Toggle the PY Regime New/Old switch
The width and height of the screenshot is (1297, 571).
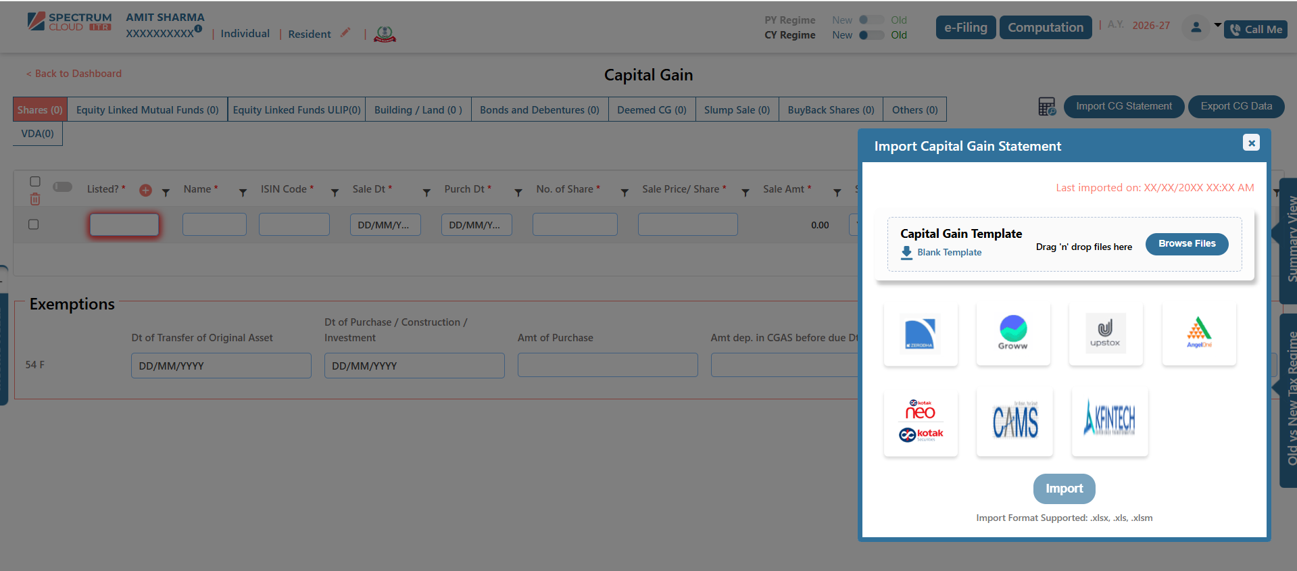871,20
